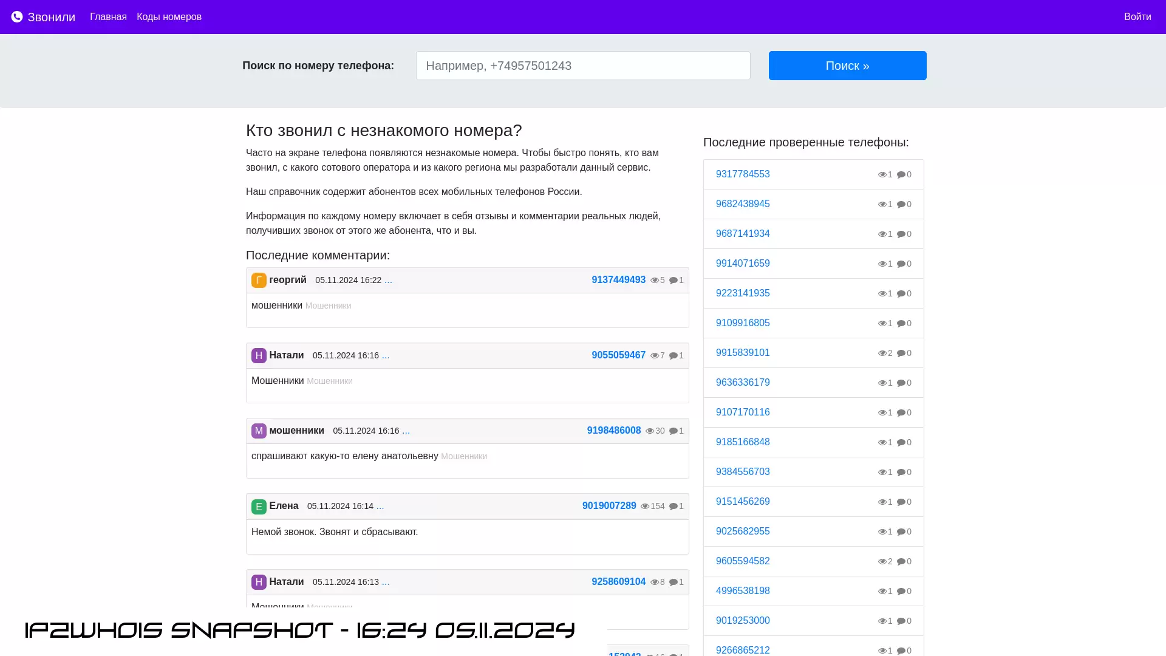Screen dimensions: 1166x656
Task: Click comments bubble icon for 9019007289
Action: coord(673,507)
